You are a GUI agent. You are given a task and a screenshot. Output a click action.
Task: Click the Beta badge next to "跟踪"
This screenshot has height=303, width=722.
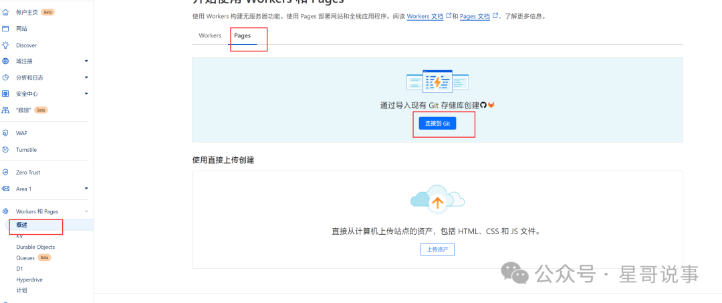(41, 110)
